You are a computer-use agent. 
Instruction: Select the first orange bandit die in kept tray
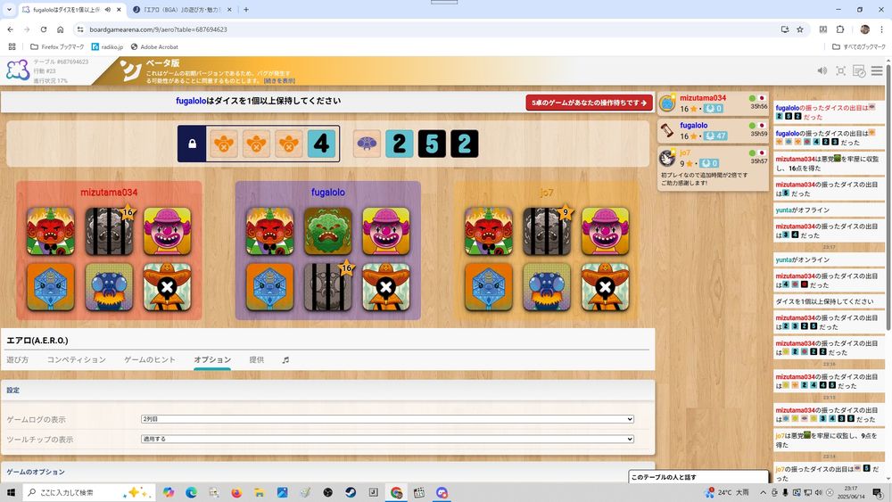224,144
